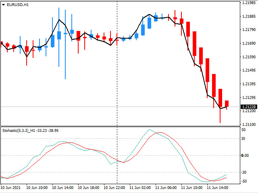Click the 1.21100 price scale value
The width and height of the screenshot is (258, 193).
(x=249, y=125)
